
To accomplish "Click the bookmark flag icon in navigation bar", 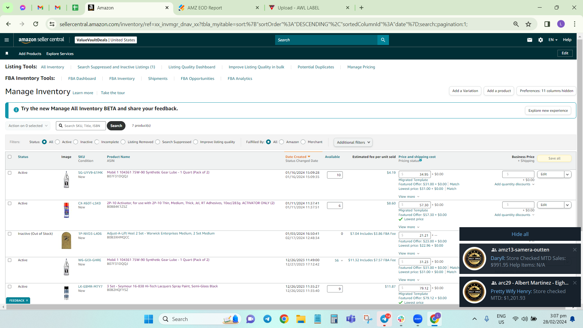I will pos(7,53).
